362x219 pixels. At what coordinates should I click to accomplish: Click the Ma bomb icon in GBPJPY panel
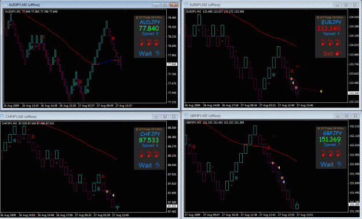(331, 154)
